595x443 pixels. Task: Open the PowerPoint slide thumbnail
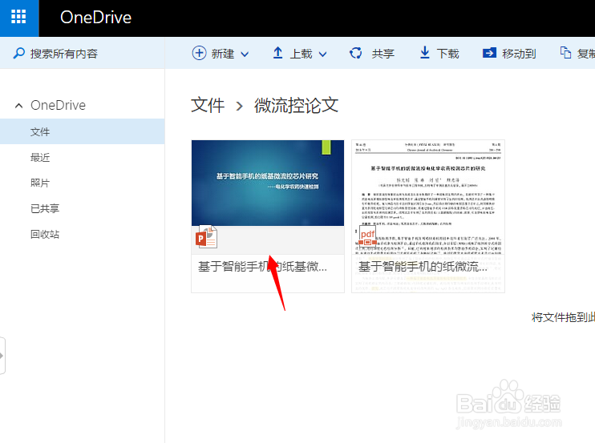(x=268, y=183)
